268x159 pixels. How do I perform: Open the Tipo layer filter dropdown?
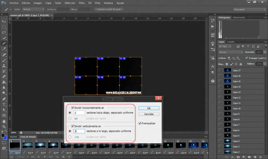coord(225,47)
